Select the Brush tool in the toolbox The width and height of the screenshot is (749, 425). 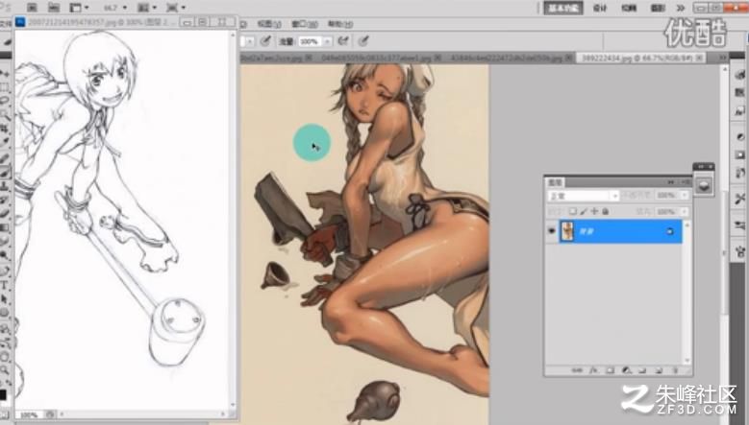4,172
